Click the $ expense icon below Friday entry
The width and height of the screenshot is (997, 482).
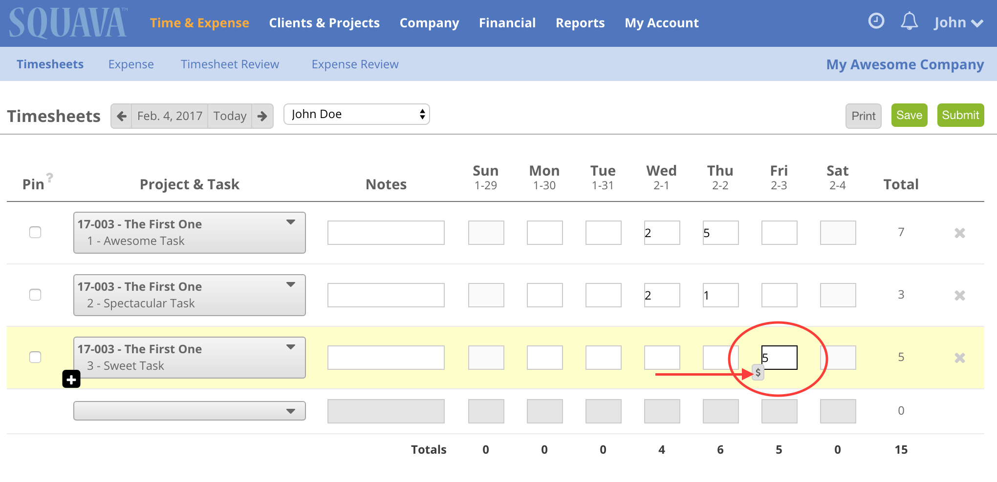click(758, 372)
